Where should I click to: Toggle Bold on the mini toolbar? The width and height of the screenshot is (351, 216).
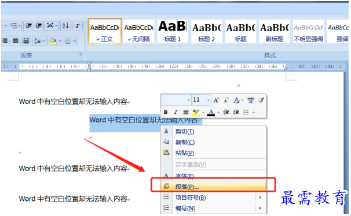[x=166, y=112]
